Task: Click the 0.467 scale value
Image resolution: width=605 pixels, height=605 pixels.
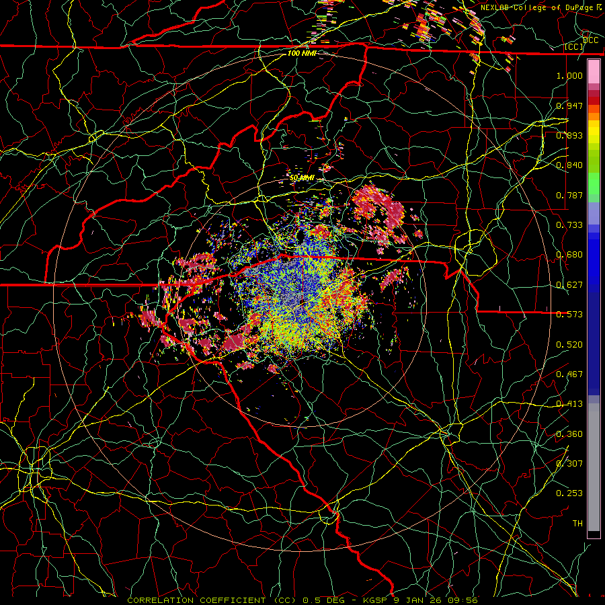Action: point(569,374)
